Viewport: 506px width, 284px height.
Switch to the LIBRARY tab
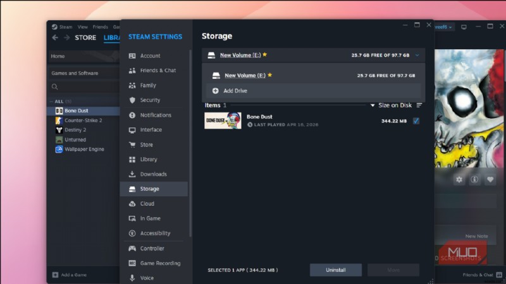point(112,38)
